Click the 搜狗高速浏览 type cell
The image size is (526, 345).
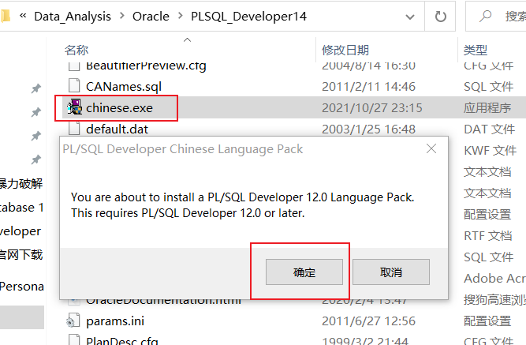pos(494,300)
